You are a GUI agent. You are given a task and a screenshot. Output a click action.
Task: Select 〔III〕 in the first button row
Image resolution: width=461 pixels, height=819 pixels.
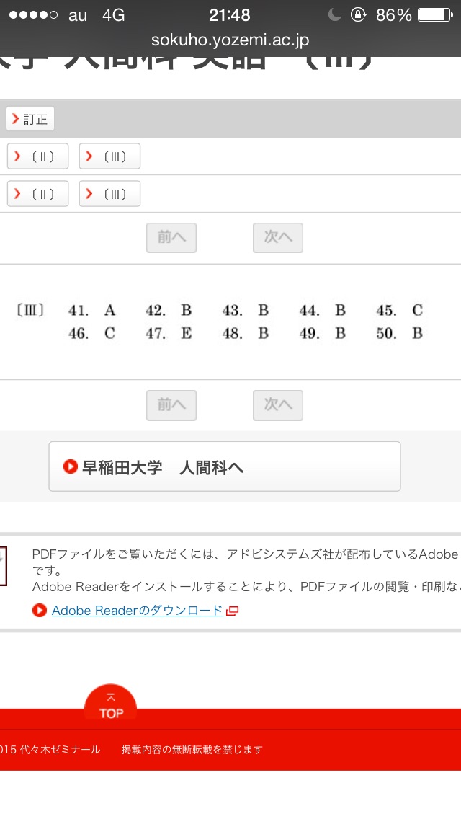click(109, 156)
